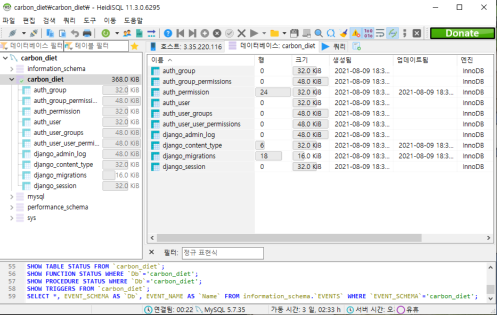497x315 pixels.
Task: Toggle the binary 100/010 display button
Action: pos(368,33)
